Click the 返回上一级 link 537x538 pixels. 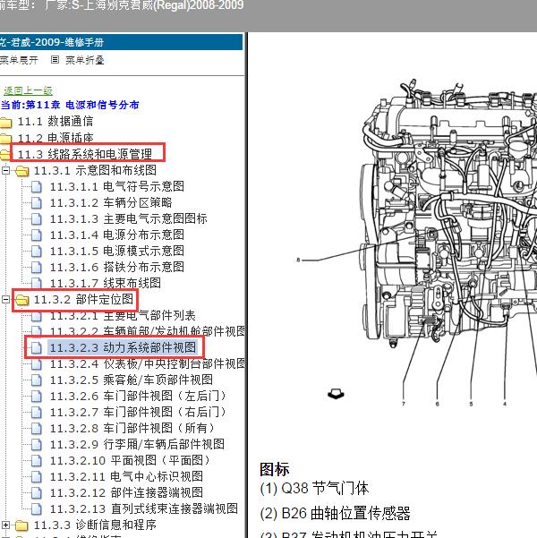point(28,90)
